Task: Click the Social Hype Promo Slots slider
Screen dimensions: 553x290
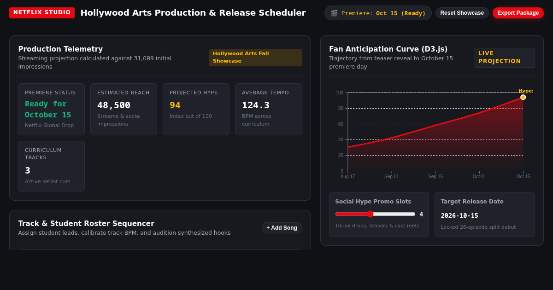Action: tap(375, 214)
